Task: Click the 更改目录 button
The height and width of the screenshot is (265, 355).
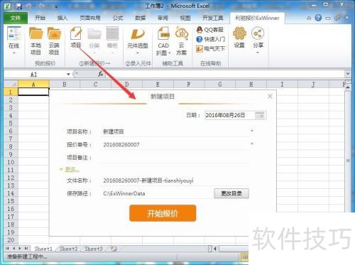Action: click(x=231, y=193)
